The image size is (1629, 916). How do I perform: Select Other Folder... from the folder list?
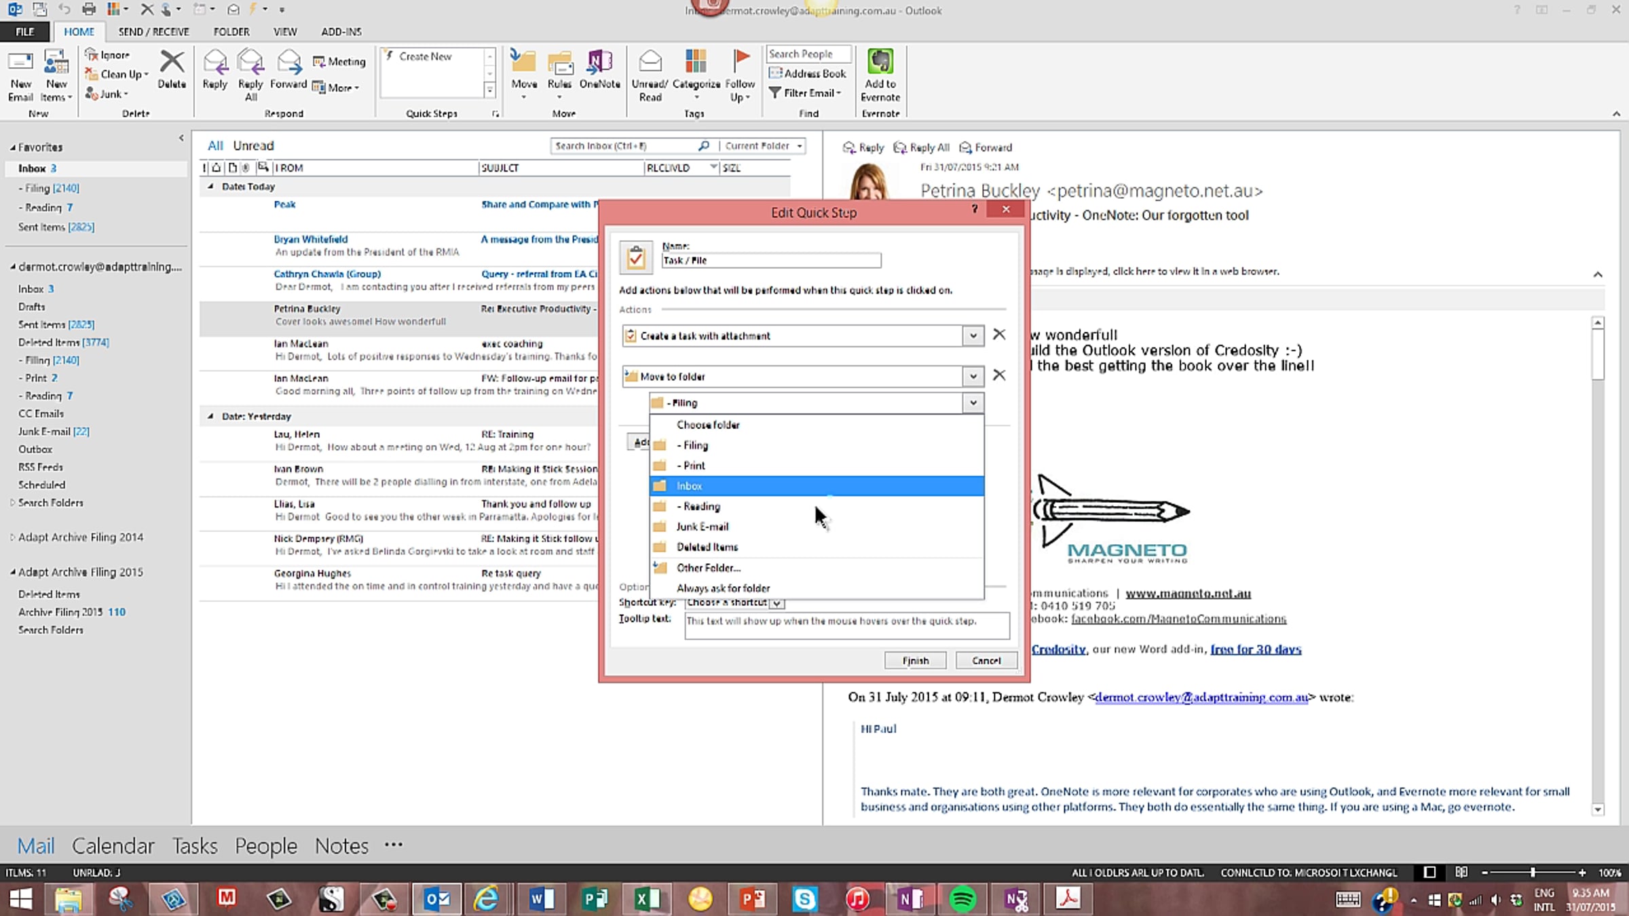708,568
